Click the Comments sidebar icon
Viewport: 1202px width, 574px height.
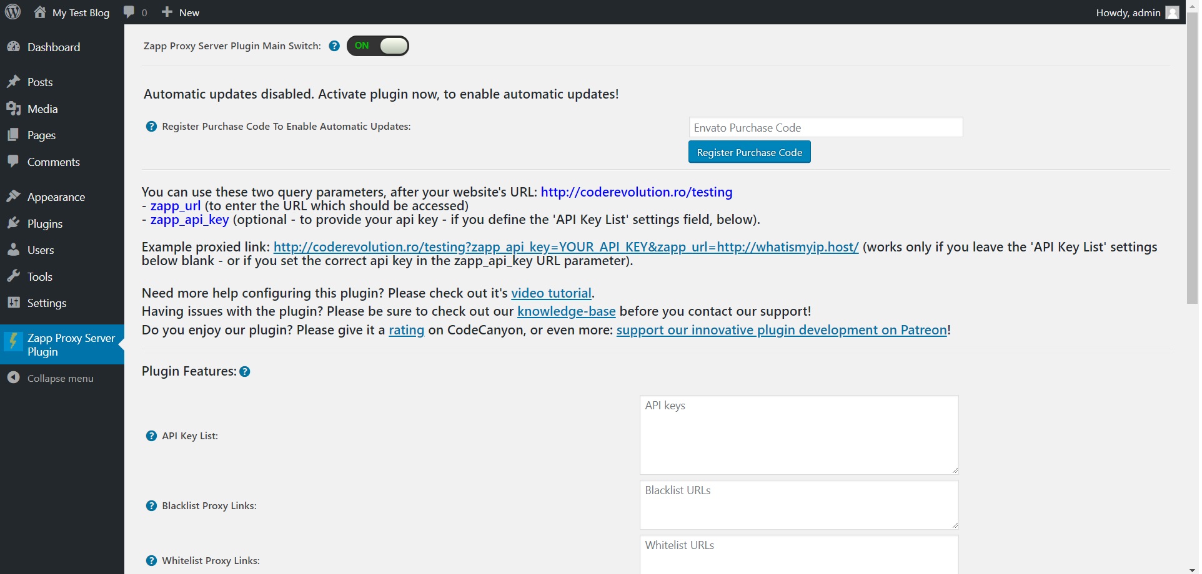(x=13, y=162)
